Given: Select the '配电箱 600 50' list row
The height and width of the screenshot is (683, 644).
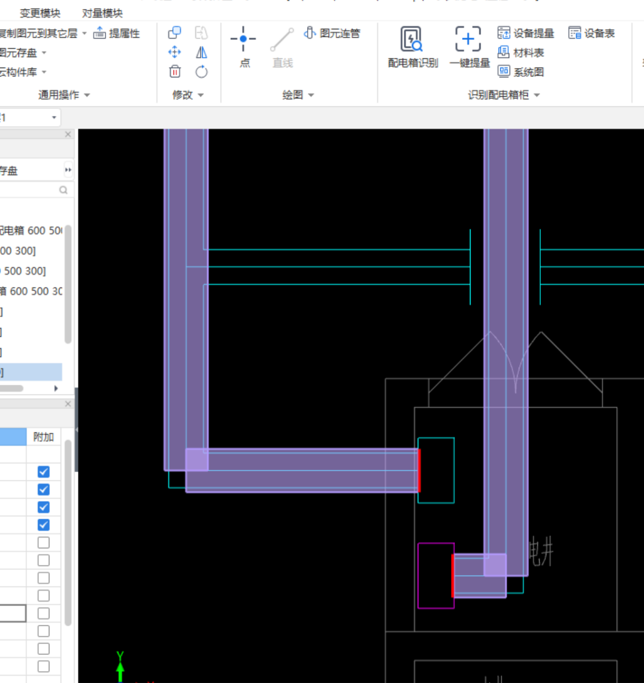Looking at the screenshot, I should point(31,230).
